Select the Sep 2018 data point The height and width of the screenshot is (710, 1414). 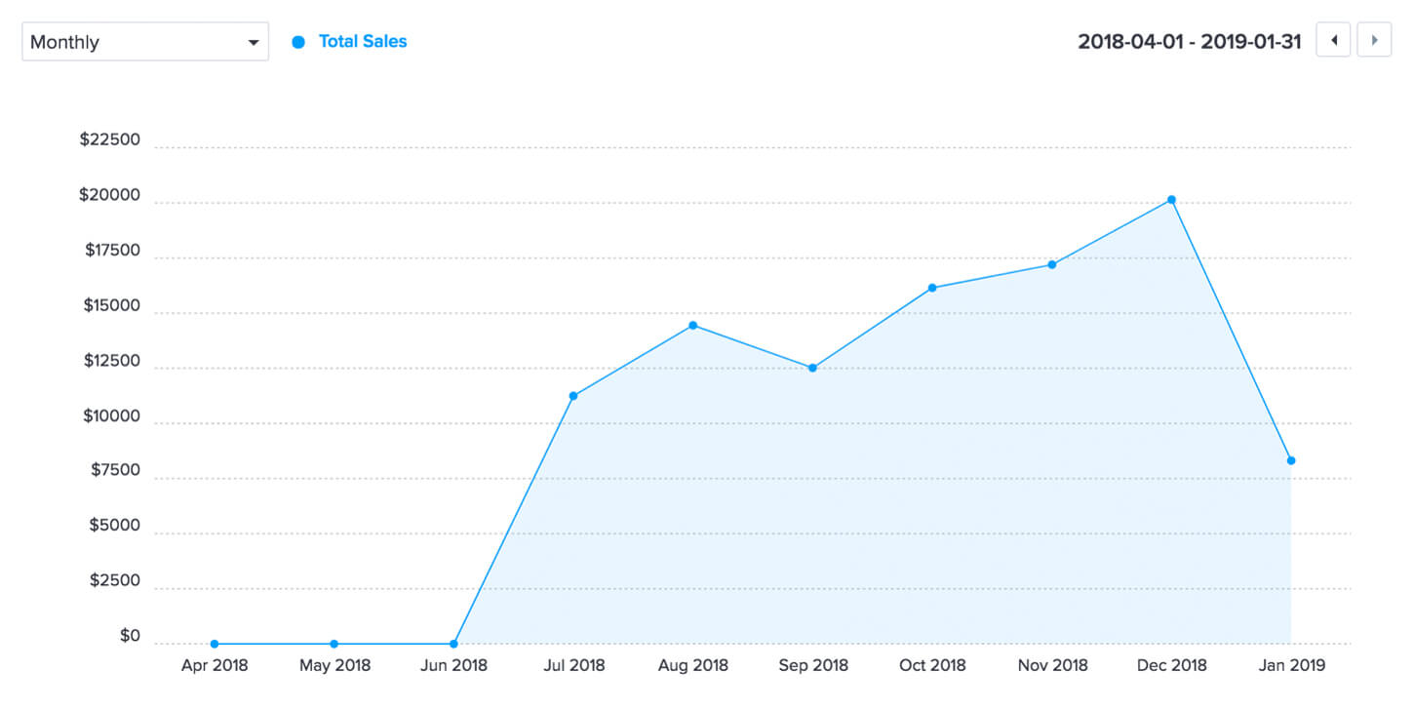(812, 368)
